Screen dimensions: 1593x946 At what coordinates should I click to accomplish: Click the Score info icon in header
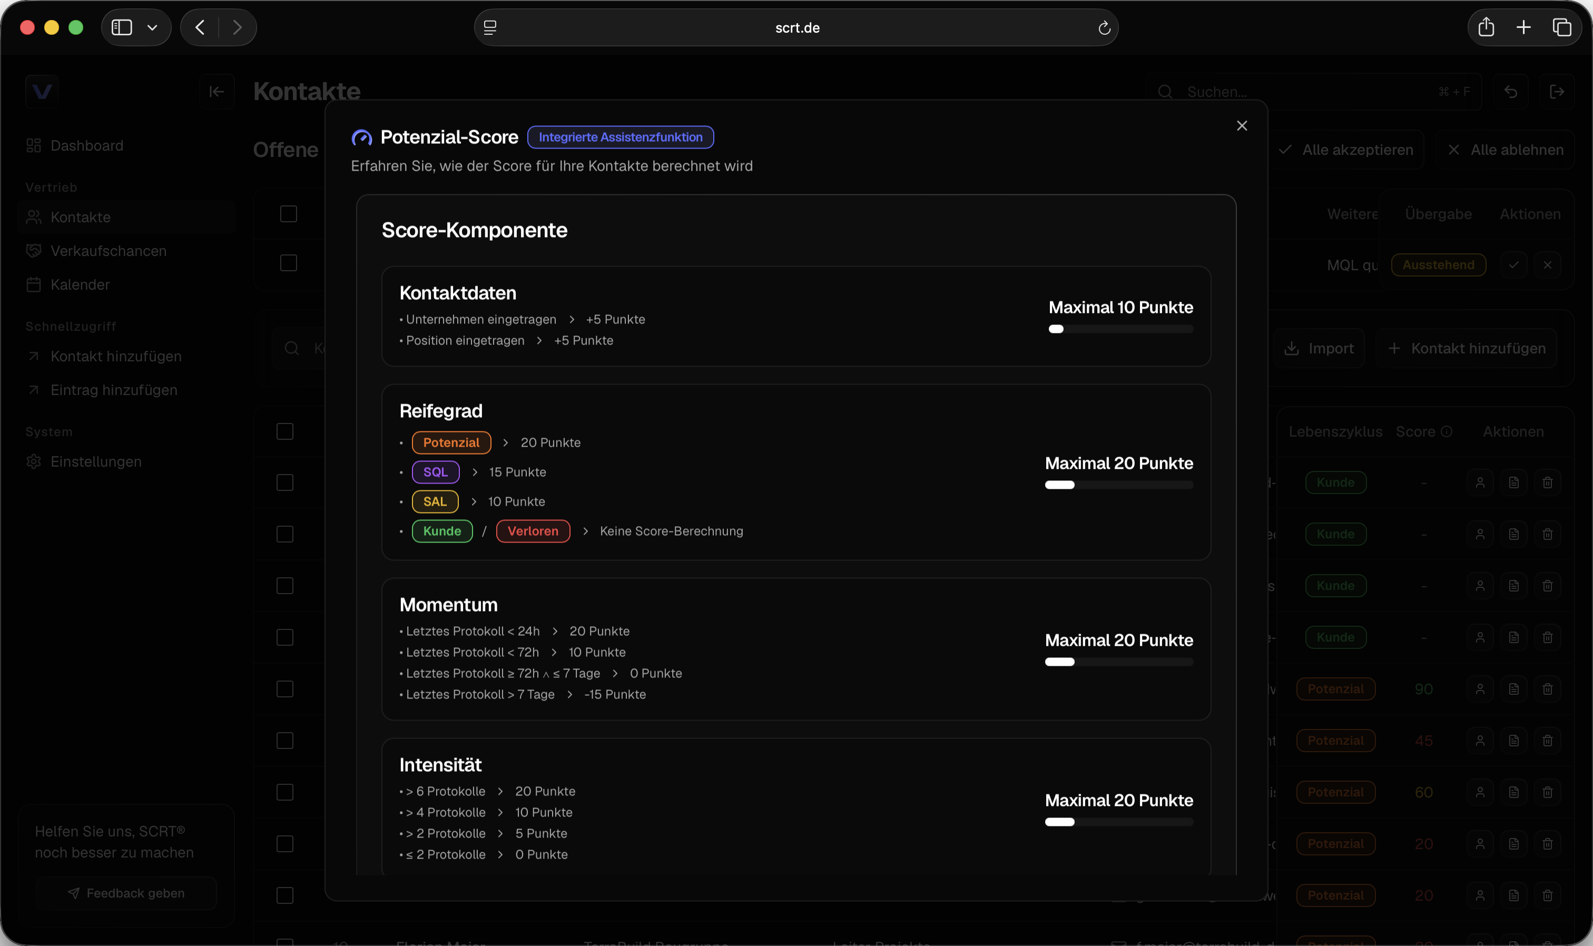[x=1447, y=431]
